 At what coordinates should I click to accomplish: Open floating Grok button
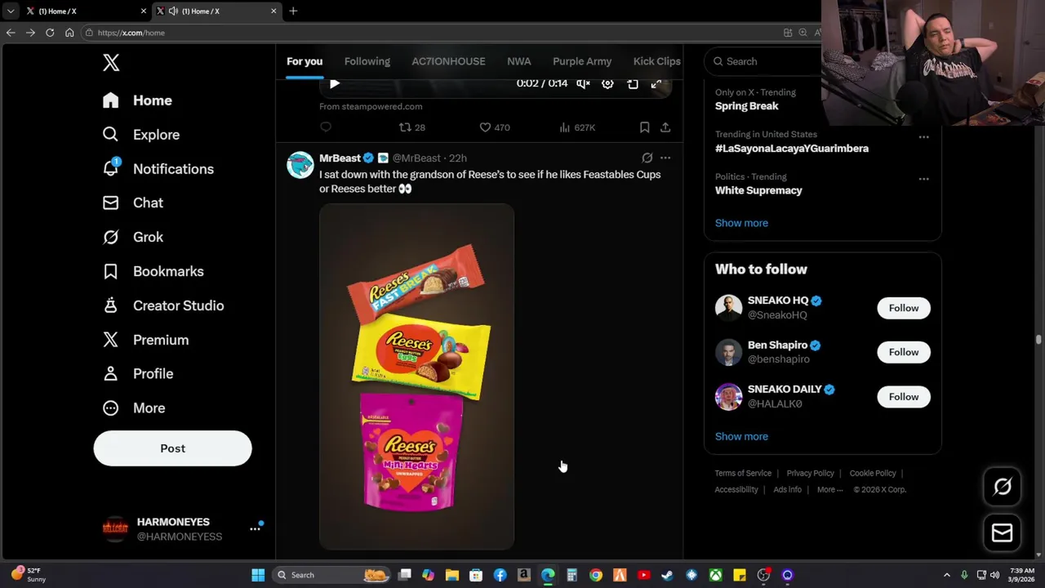point(1002,487)
